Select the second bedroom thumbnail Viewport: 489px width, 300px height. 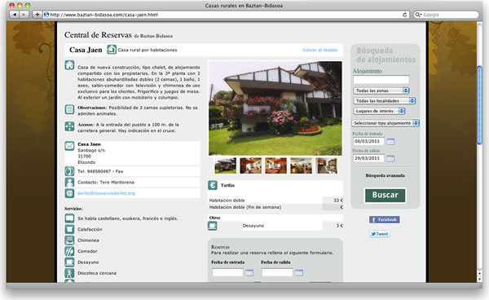click(x=251, y=165)
